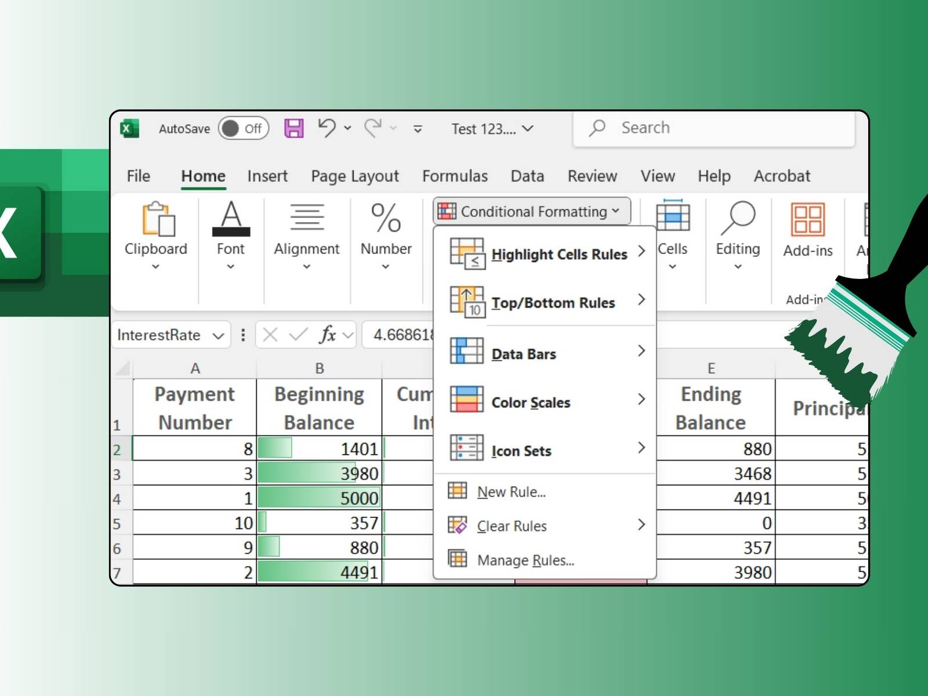Click the Editing magnifier icon
The width and height of the screenshot is (928, 696).
coord(738,220)
